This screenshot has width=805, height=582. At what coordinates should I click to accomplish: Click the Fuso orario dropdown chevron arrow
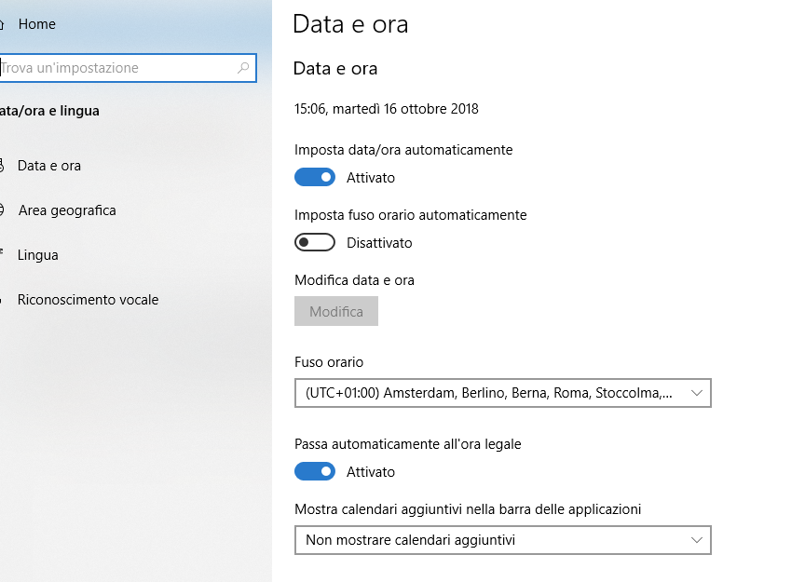(x=697, y=393)
